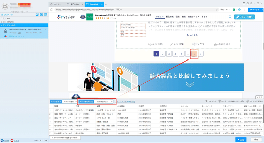Switch to the 実行中-Do... tab

tap(75, 4)
